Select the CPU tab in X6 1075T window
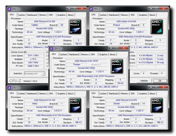Viewport: 176px width, 136px height. click(x=54, y=54)
